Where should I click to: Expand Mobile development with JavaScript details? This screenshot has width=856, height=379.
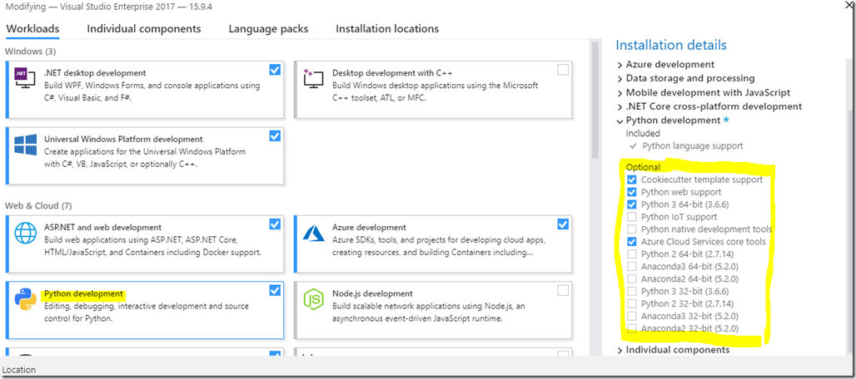tap(620, 93)
